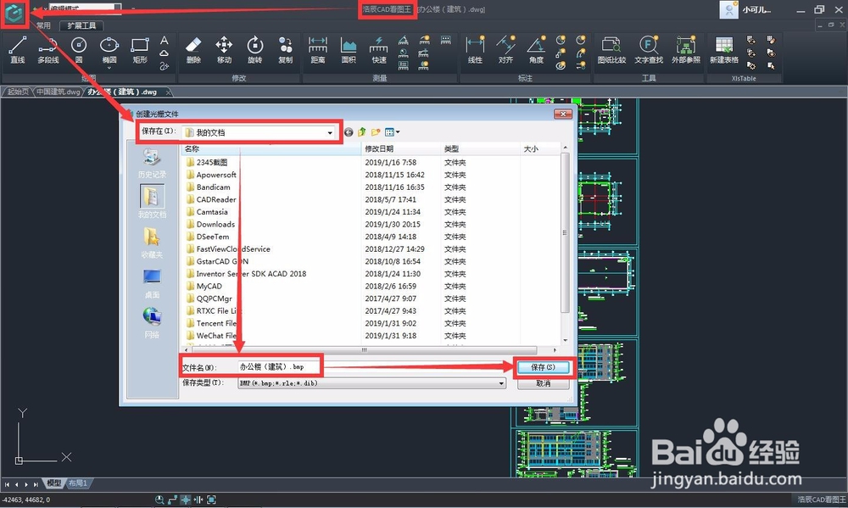Switch to the 扩展工具 ribbon tab
Screen dimensions: 848x508
click(81, 25)
